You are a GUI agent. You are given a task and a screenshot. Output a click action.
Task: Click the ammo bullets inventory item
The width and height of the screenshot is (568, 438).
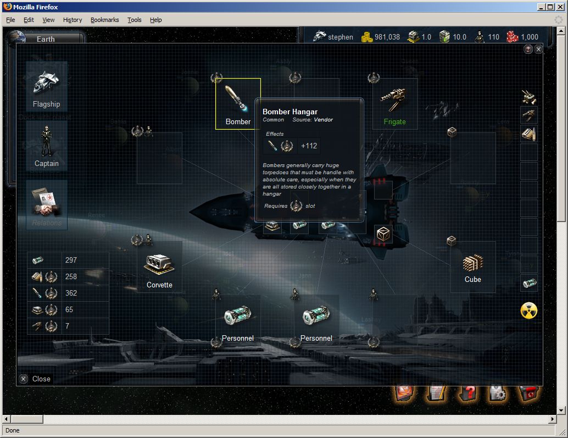coord(529,134)
